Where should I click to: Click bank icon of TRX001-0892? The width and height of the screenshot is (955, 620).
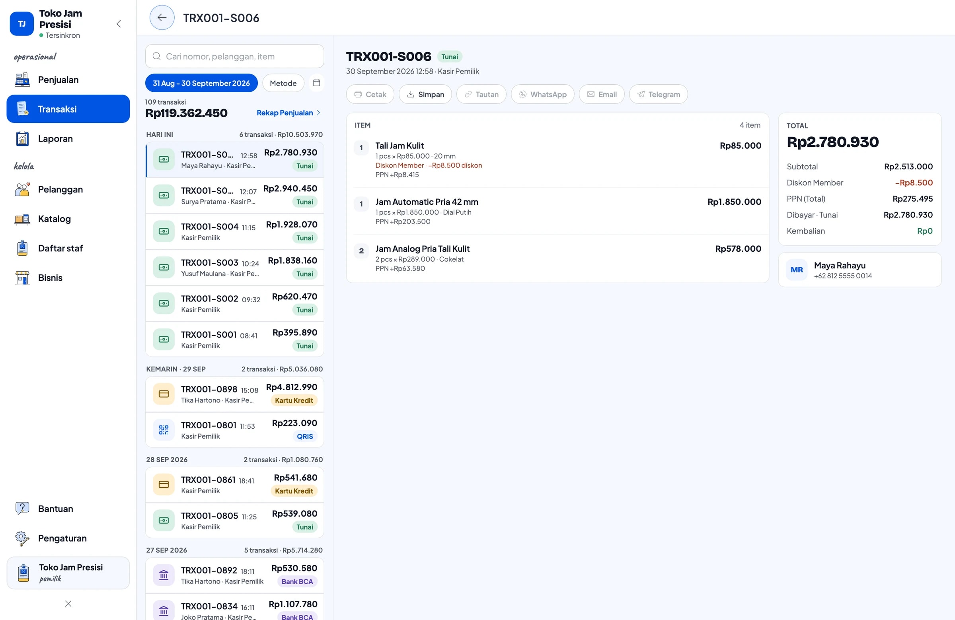pyautogui.click(x=164, y=575)
